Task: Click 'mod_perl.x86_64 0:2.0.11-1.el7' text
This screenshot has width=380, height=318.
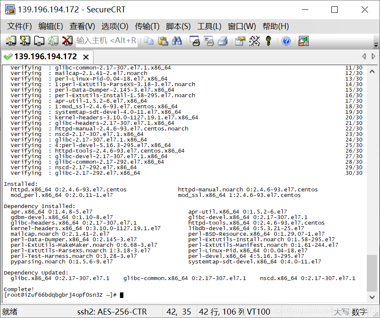Action: point(62,195)
